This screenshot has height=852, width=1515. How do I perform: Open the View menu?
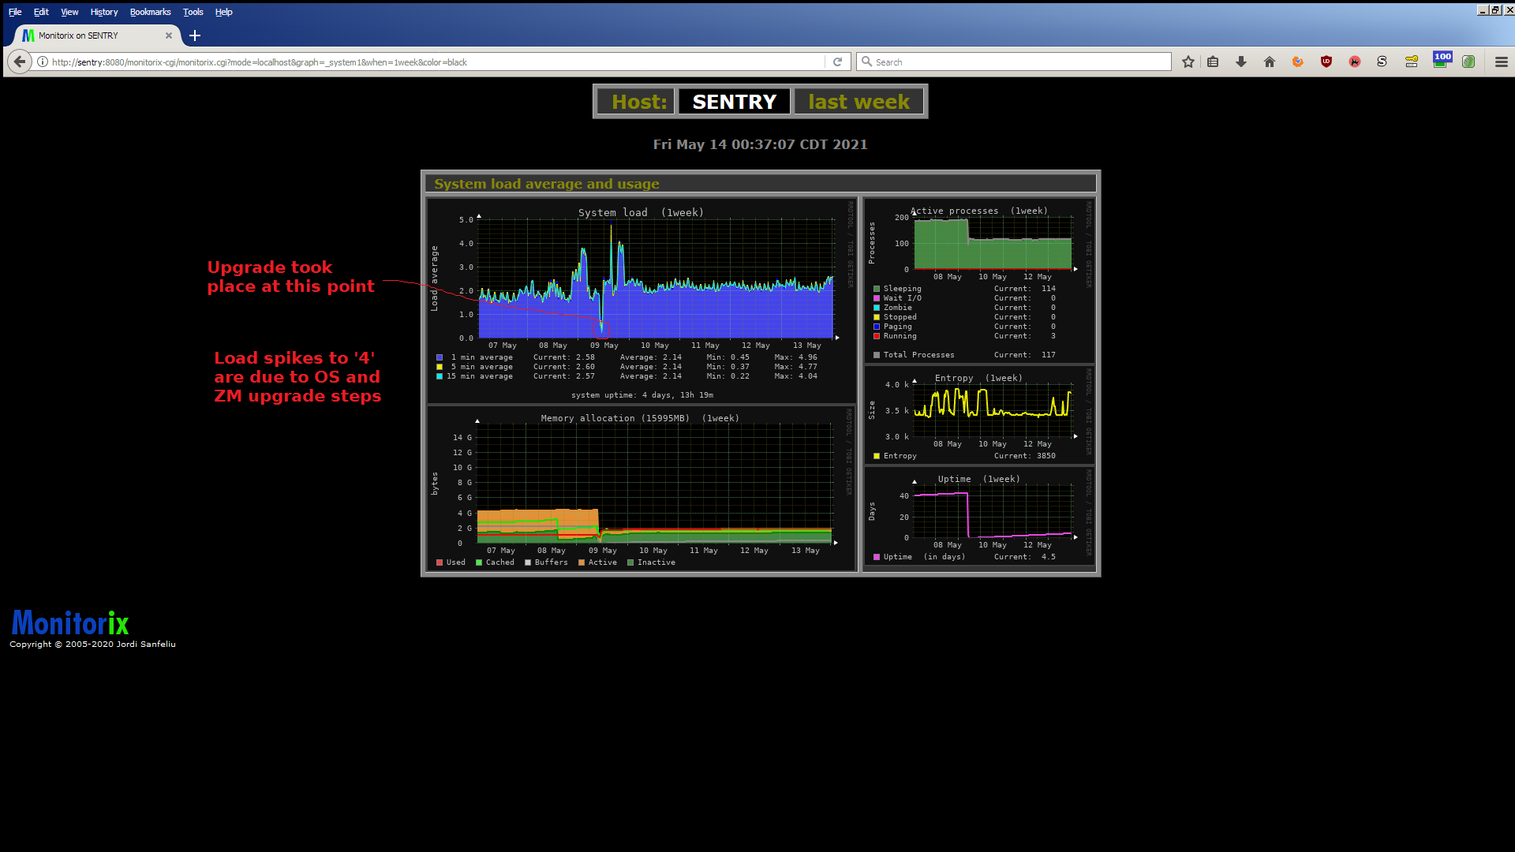(69, 12)
